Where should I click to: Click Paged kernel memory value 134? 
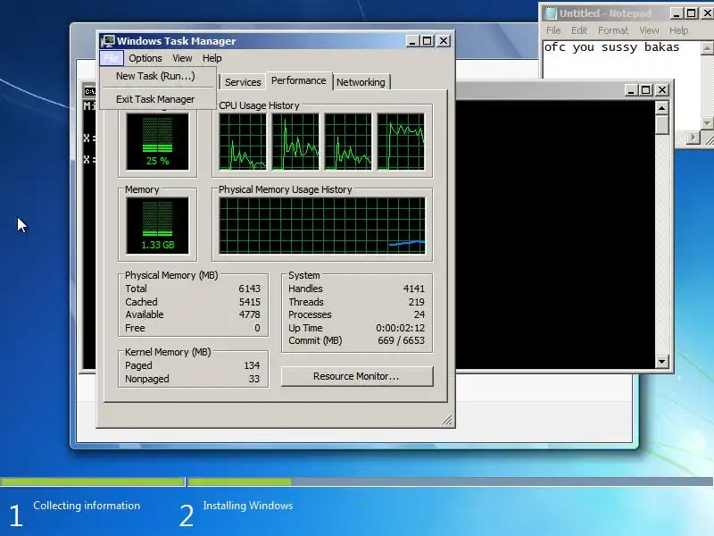pyautogui.click(x=252, y=365)
